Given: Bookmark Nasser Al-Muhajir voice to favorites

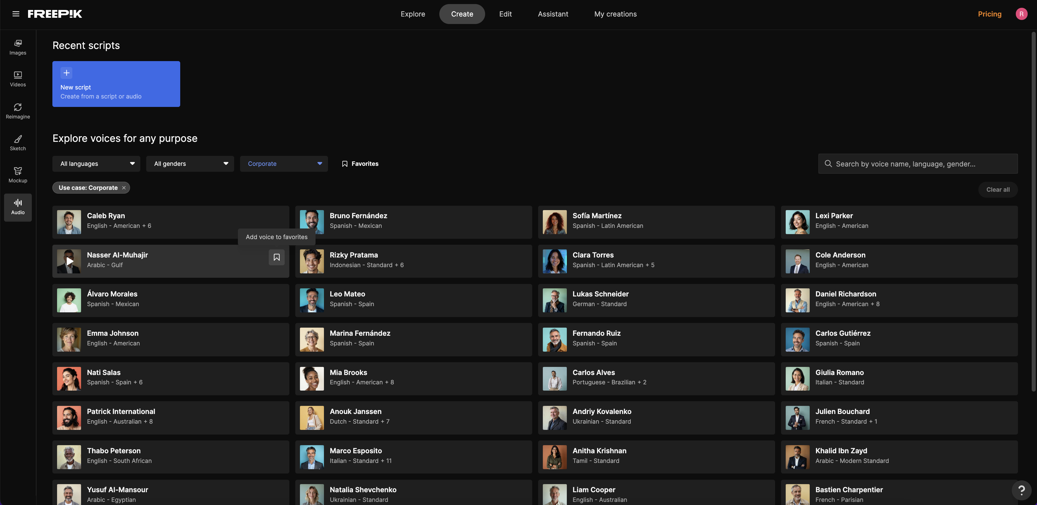Looking at the screenshot, I should pos(277,257).
